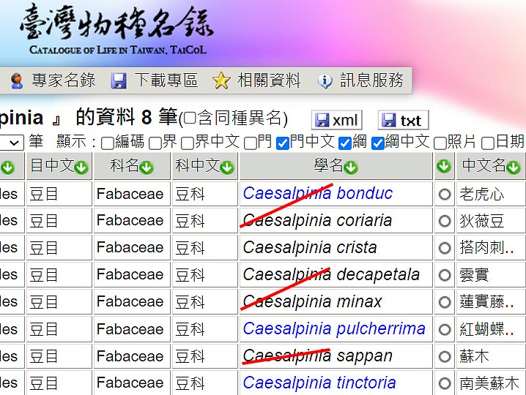Viewport: 526px width, 395px height.
Task: Download results using the txt disk icon
Action: [x=389, y=121]
